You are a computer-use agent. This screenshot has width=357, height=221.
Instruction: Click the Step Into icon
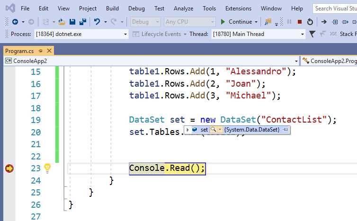coord(335,22)
